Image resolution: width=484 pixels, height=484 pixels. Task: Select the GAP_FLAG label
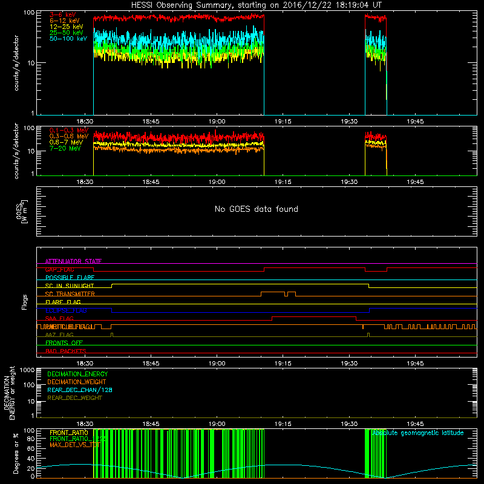point(59,269)
